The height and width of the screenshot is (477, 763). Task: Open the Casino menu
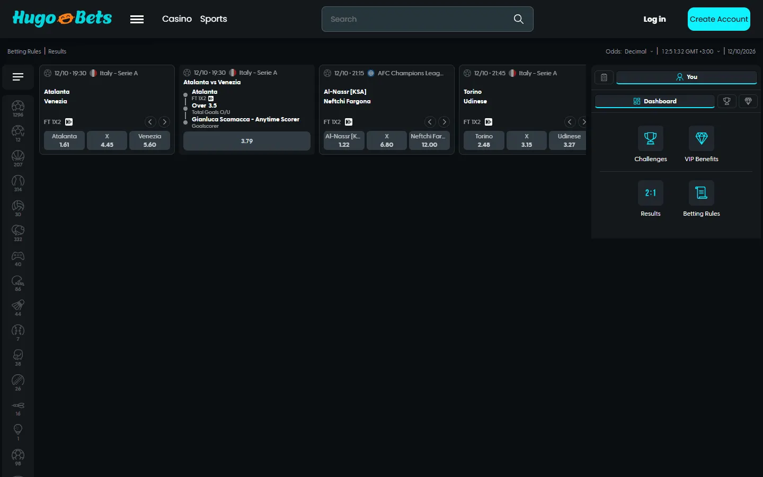177,19
